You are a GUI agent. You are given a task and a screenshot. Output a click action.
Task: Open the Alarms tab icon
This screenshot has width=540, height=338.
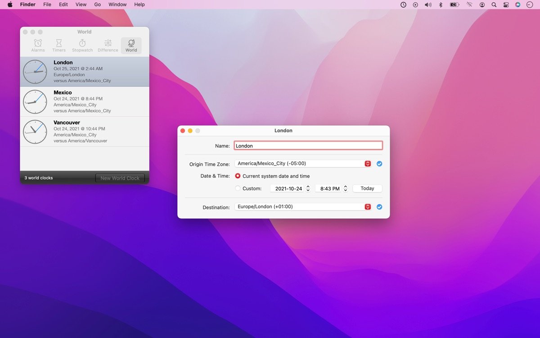38,43
